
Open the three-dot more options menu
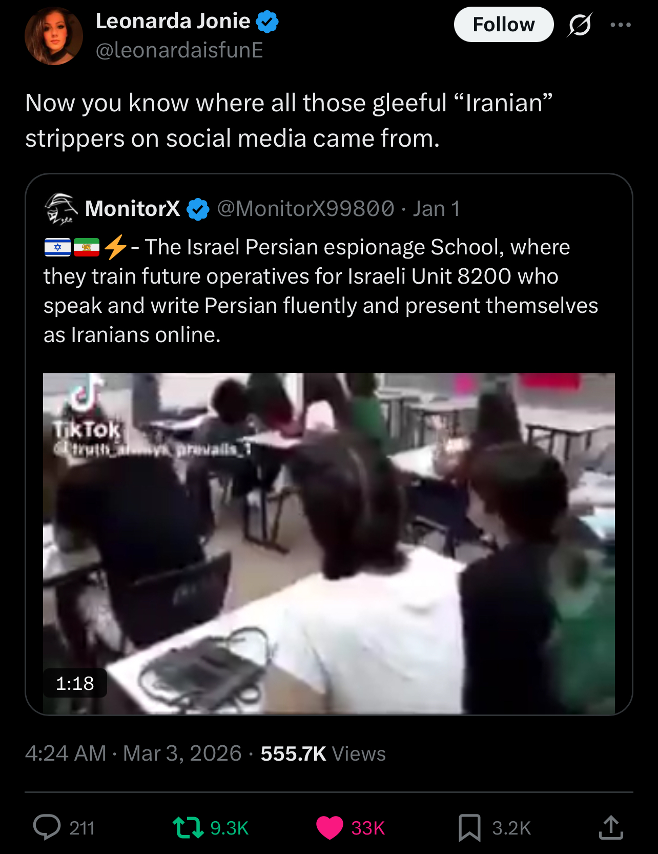tap(621, 25)
